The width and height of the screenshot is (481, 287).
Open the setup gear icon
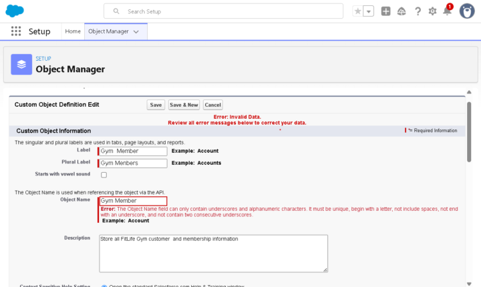click(x=432, y=11)
